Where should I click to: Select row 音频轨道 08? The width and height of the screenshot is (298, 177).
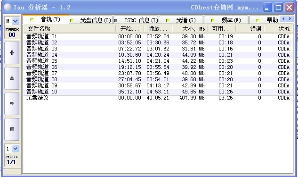pos(158,79)
